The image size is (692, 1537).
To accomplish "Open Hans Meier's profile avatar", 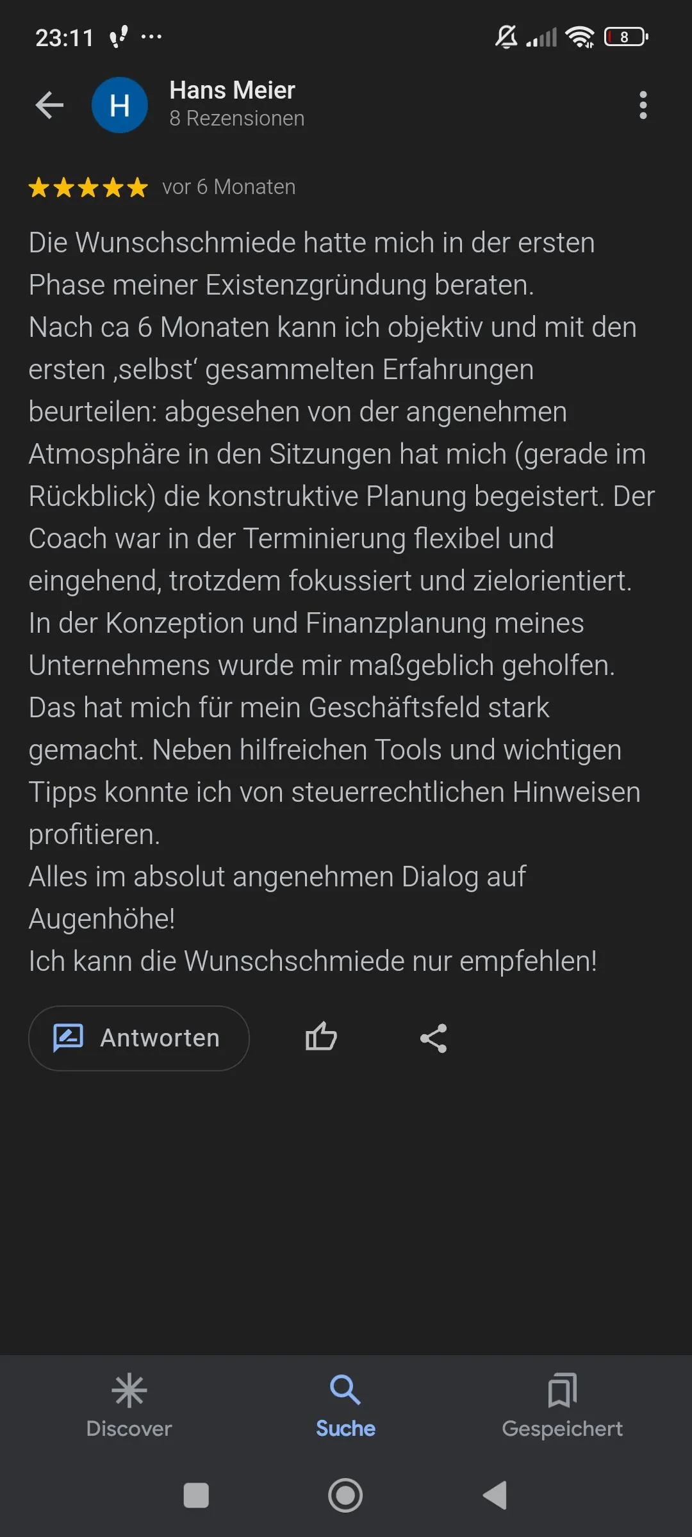I will point(120,105).
